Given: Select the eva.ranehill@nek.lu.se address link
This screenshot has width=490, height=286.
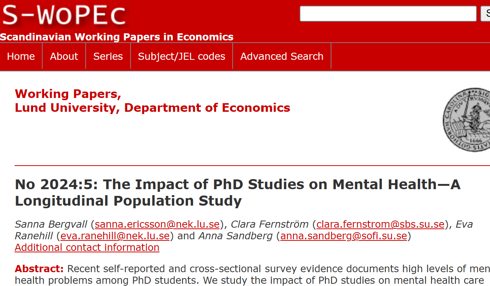Looking at the screenshot, I should pos(115,236).
